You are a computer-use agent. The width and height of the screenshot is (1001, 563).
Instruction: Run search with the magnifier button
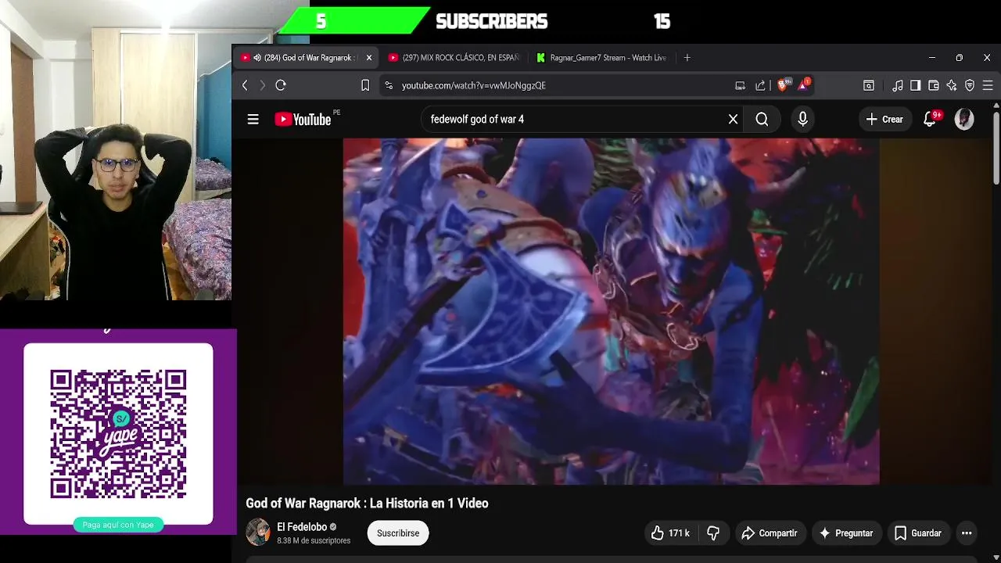(762, 120)
